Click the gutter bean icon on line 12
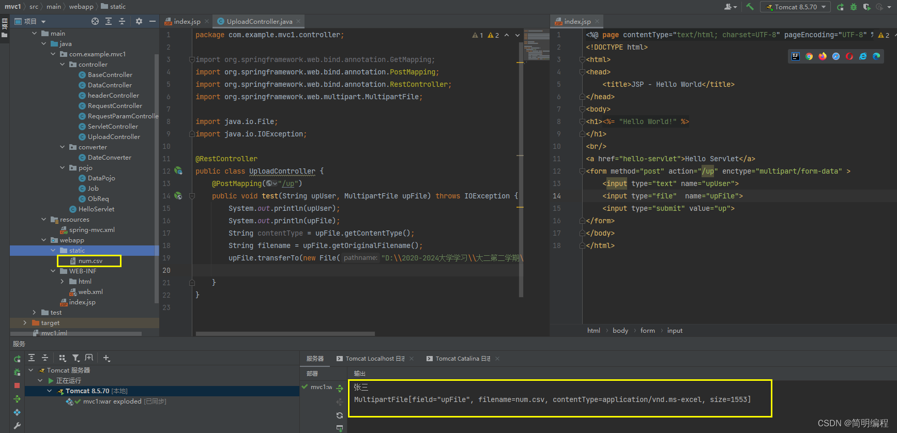897x433 pixels. [x=178, y=171]
